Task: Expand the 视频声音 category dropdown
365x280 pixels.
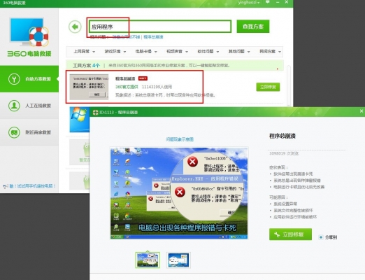Action: tap(177, 52)
